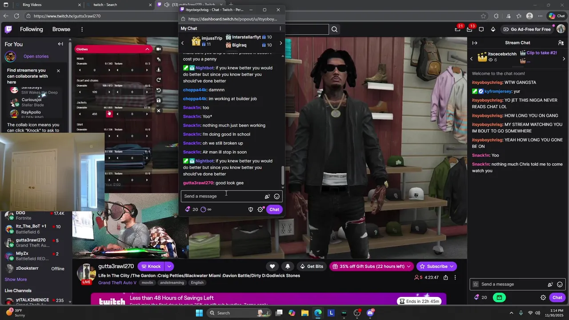Open Windows Start menu

[x=199, y=313]
